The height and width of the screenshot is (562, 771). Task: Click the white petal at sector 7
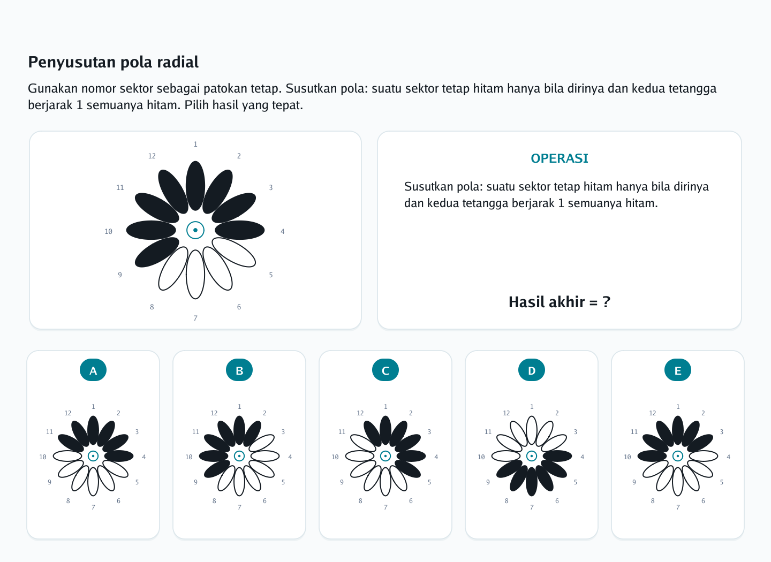coord(195,275)
